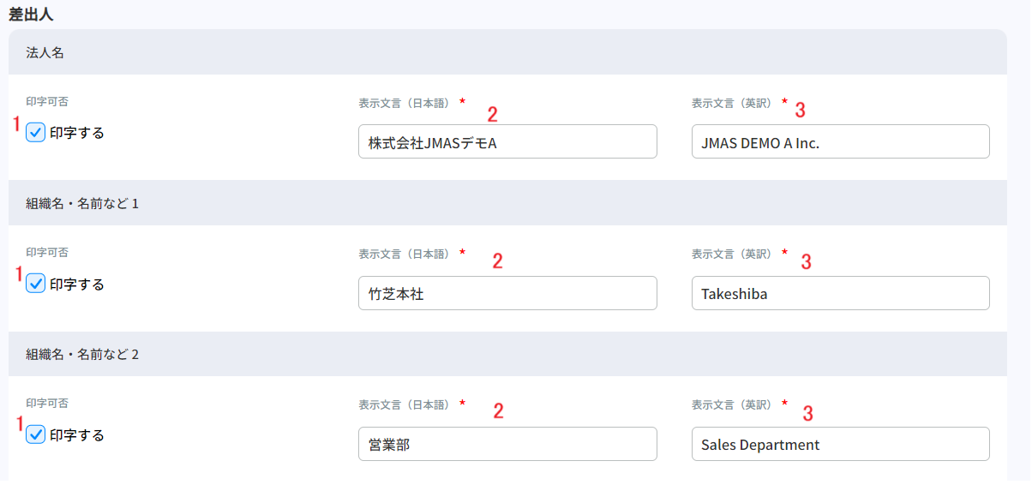Click the 法人名 section header
Screen dimensions: 1032x485
pos(45,53)
